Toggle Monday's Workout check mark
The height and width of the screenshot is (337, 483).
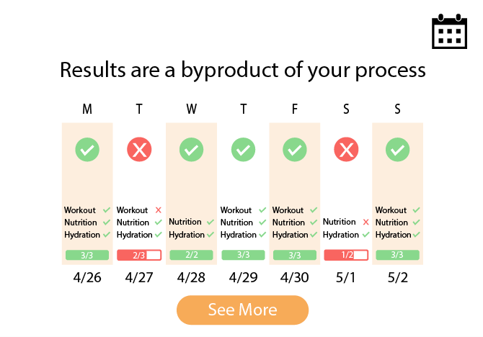tap(107, 210)
